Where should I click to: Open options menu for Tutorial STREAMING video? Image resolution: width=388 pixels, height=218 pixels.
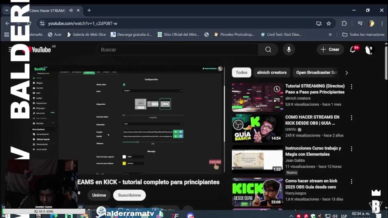tap(351, 87)
